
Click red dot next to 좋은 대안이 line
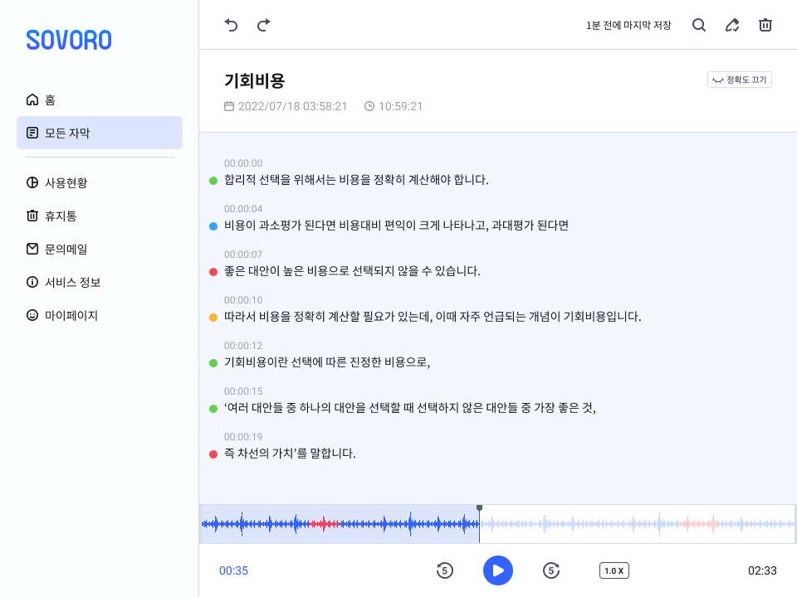(213, 272)
